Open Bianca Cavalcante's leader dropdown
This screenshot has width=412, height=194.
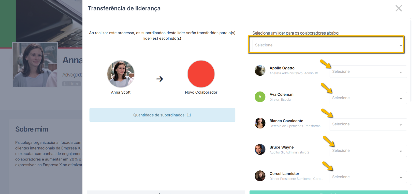coord(368,124)
